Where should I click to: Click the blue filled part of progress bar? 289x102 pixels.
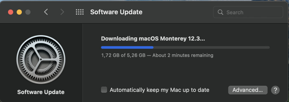(x=127, y=47)
